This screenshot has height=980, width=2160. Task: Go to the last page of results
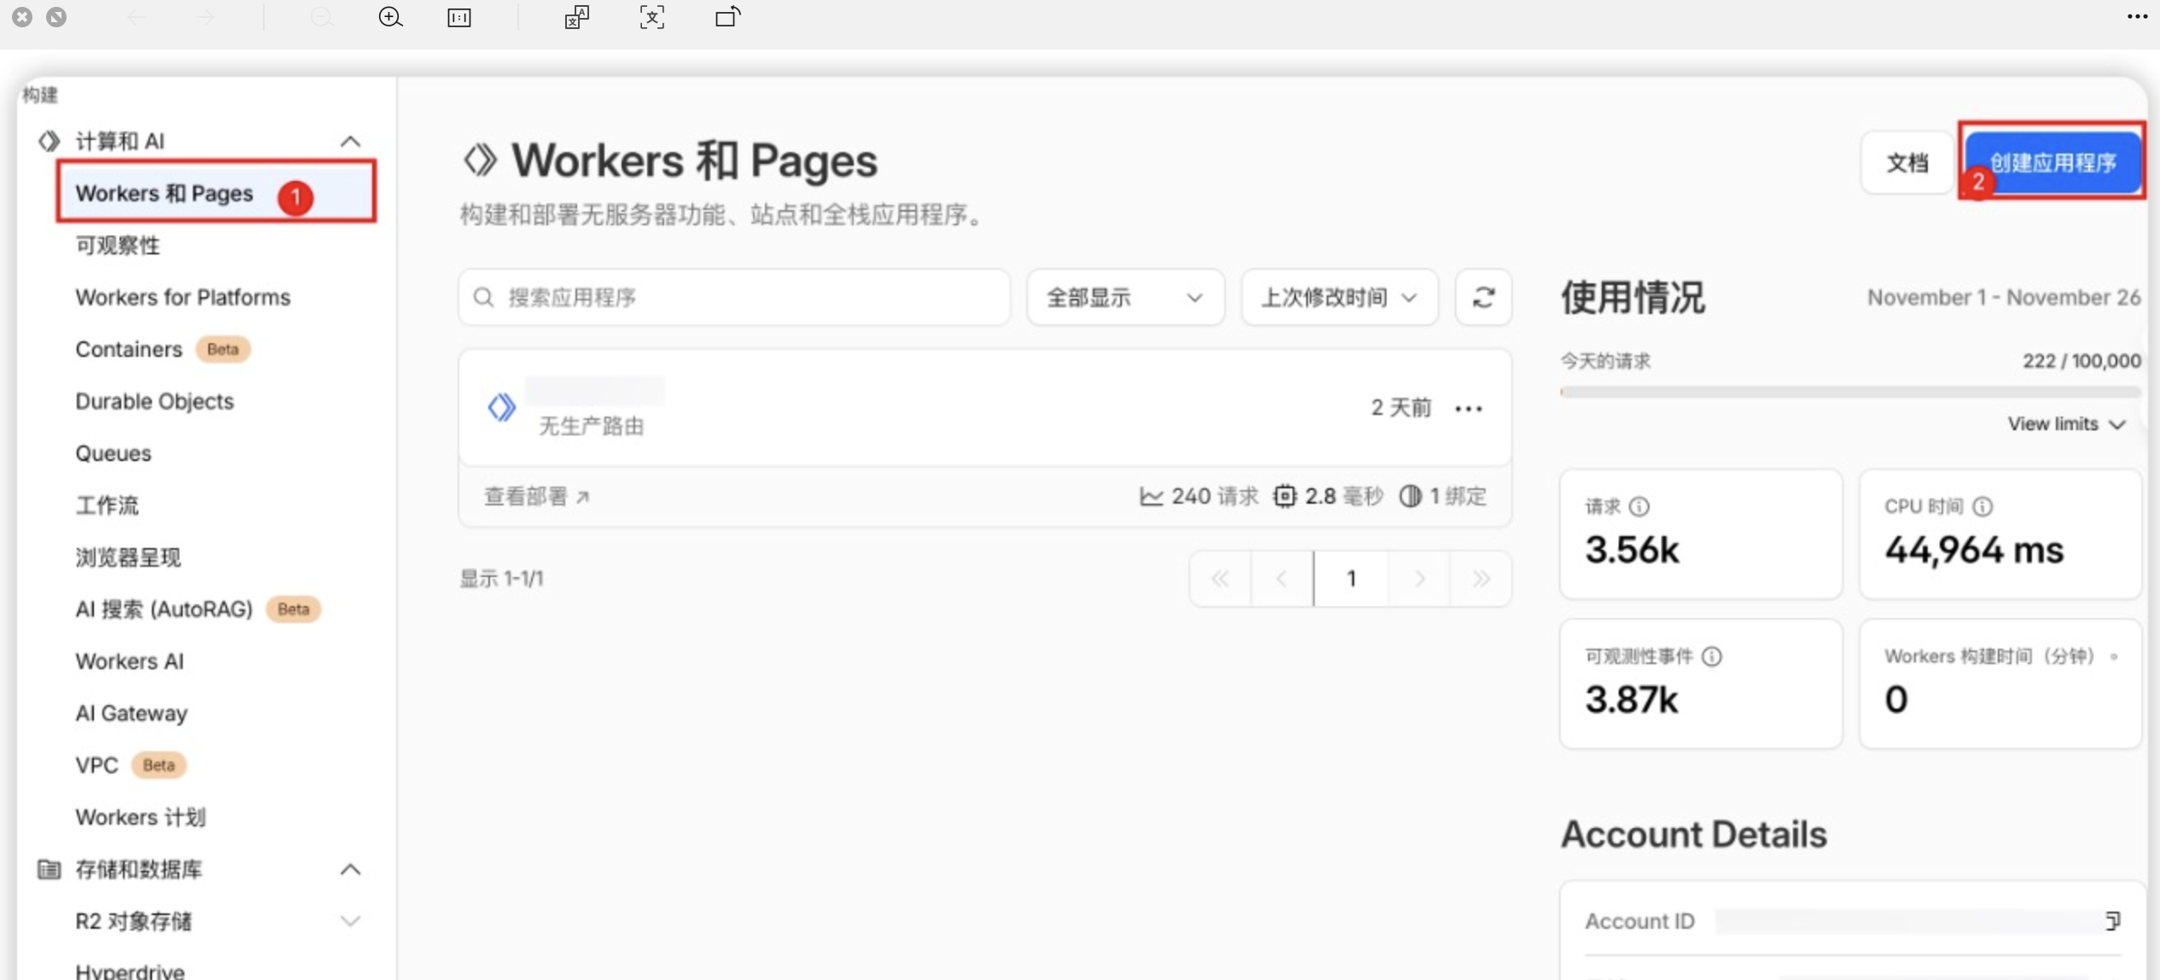(x=1480, y=579)
